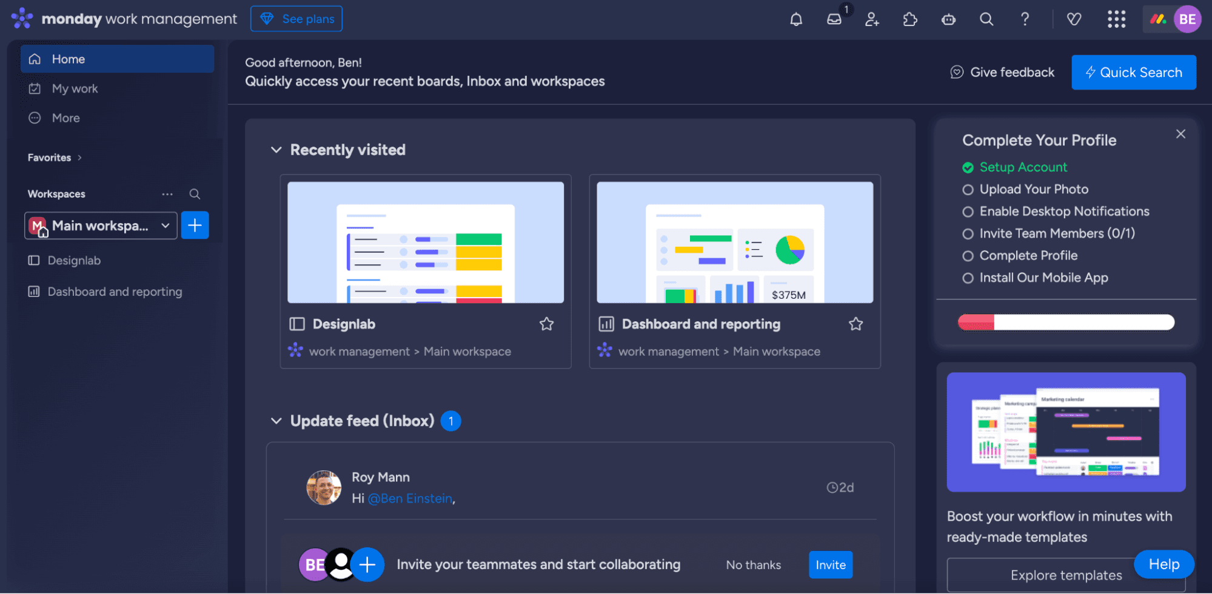
Task: Click the board icon next to Designlab card title
Action: (297, 324)
